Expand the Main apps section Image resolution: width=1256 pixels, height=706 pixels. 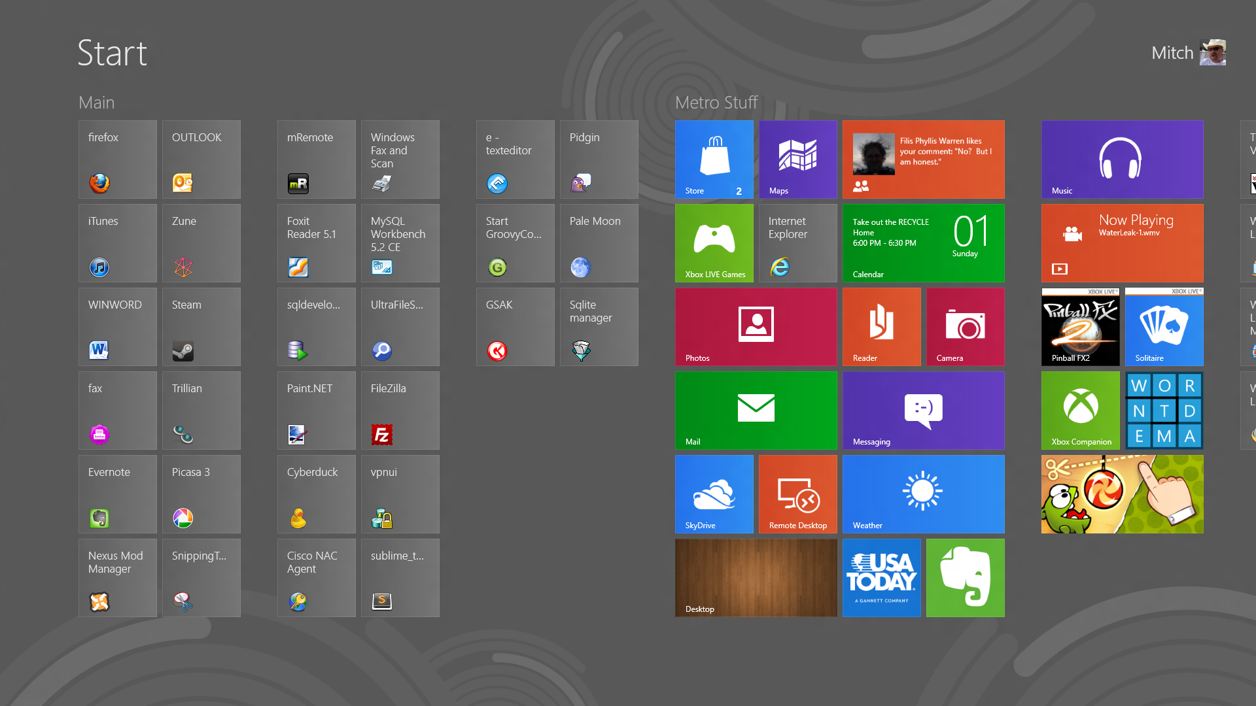click(95, 102)
